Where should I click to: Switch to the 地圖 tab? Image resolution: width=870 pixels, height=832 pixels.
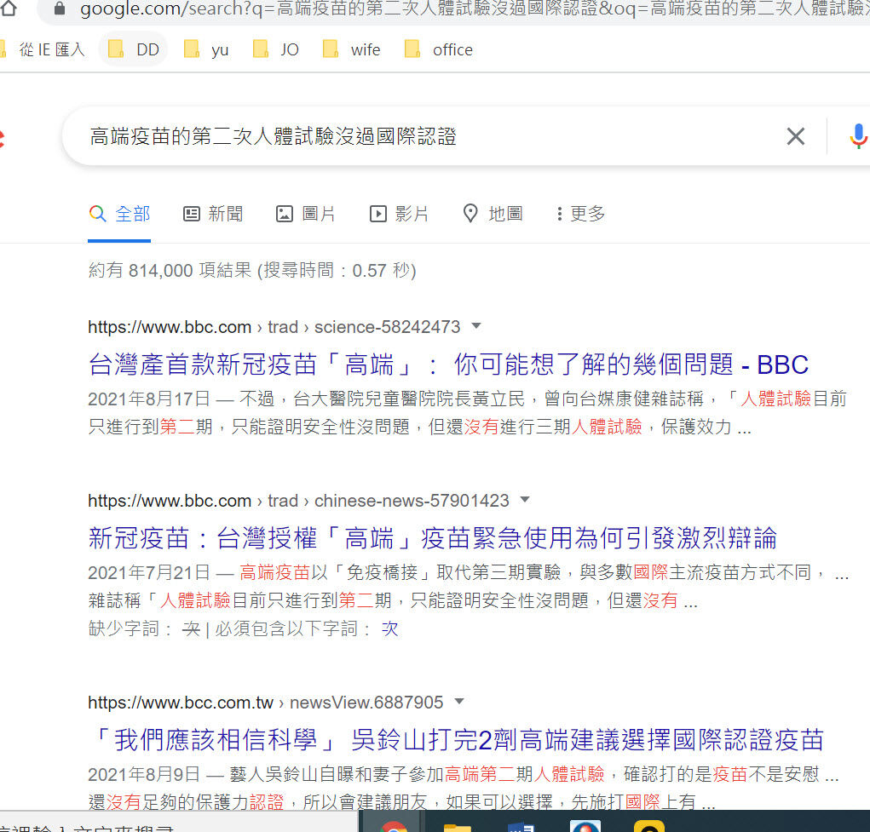[x=493, y=214]
